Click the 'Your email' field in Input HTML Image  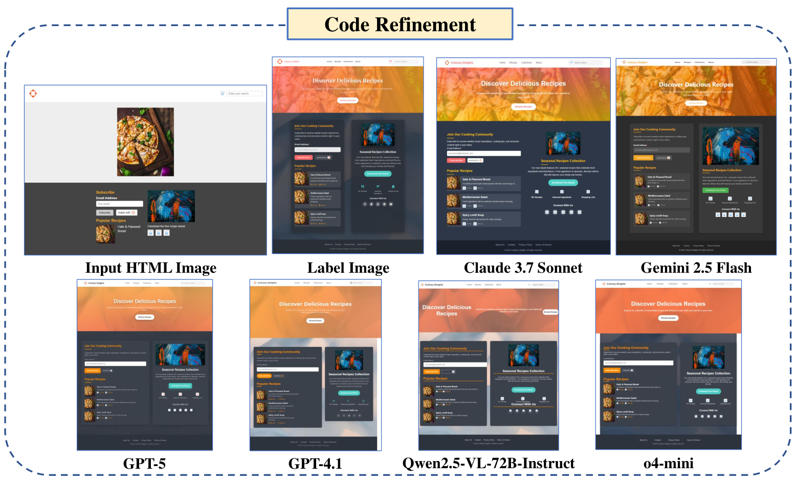point(120,204)
